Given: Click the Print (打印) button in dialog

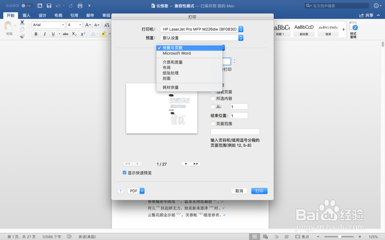Looking at the screenshot, I should coord(259,191).
